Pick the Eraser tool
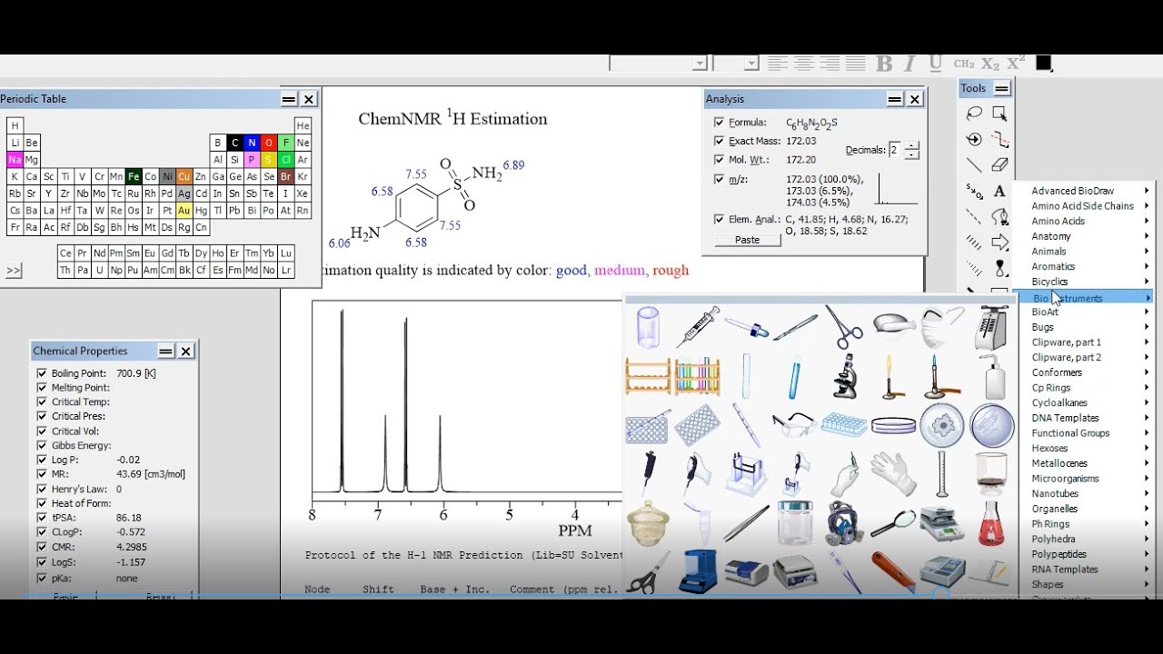Image resolution: width=1163 pixels, height=654 pixels. pos(999,165)
